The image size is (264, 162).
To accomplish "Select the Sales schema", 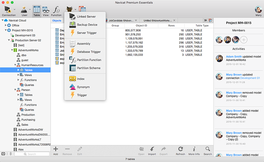I will pos(25,125).
